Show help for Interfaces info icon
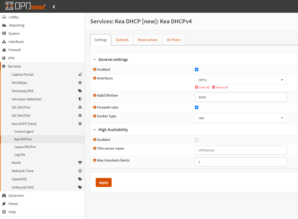This screenshot has width=298, height=219. 94,78
